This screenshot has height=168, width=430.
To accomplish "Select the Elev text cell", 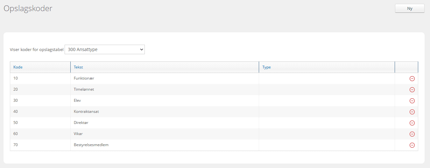I will click(x=77, y=100).
